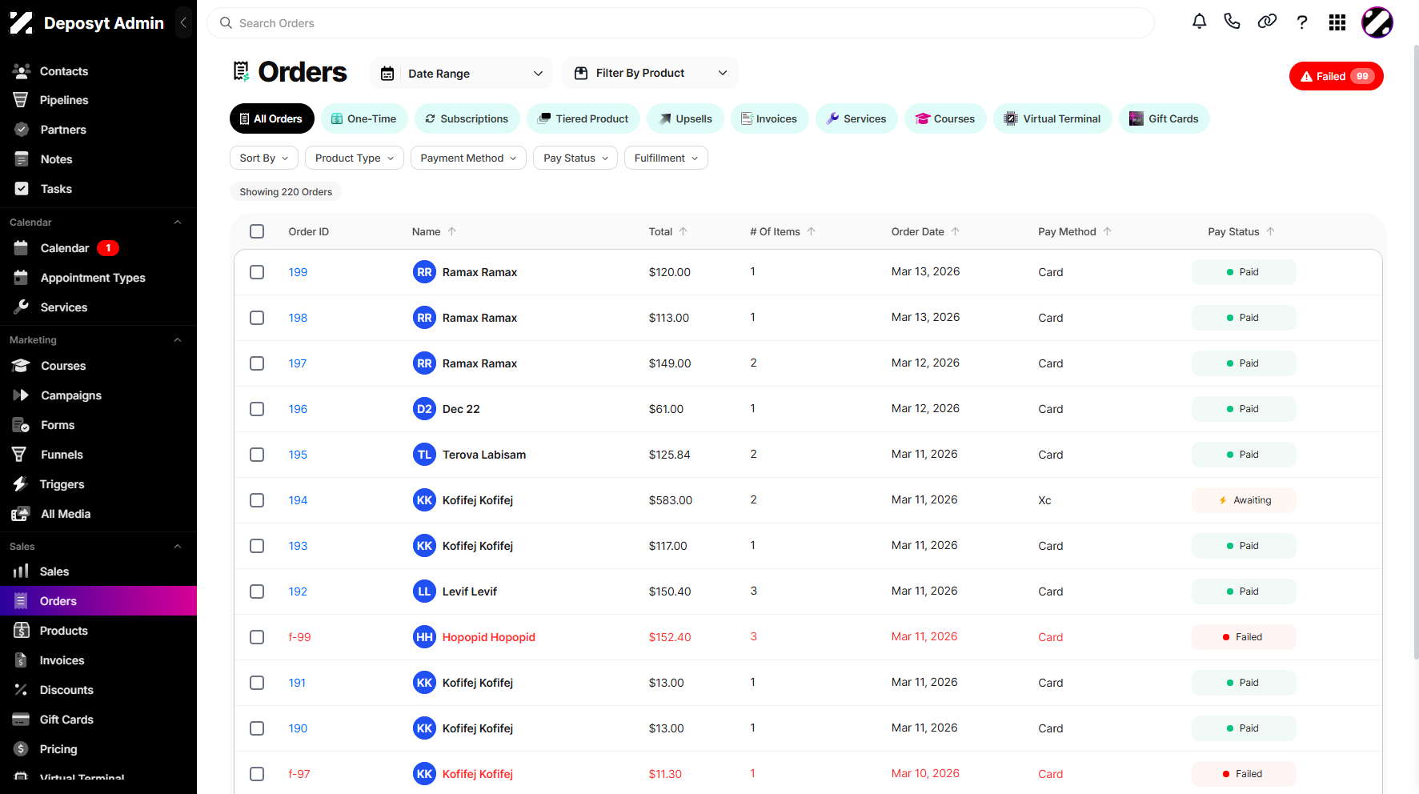Select the Gift Cards tab
This screenshot has height=794, width=1419.
pyautogui.click(x=1164, y=118)
